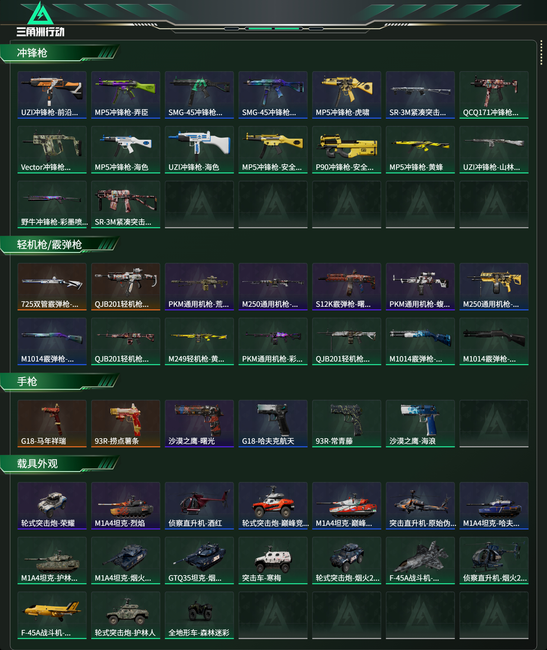Select the 轮式突击炮-荣耀 vehicle skin

coord(52,506)
